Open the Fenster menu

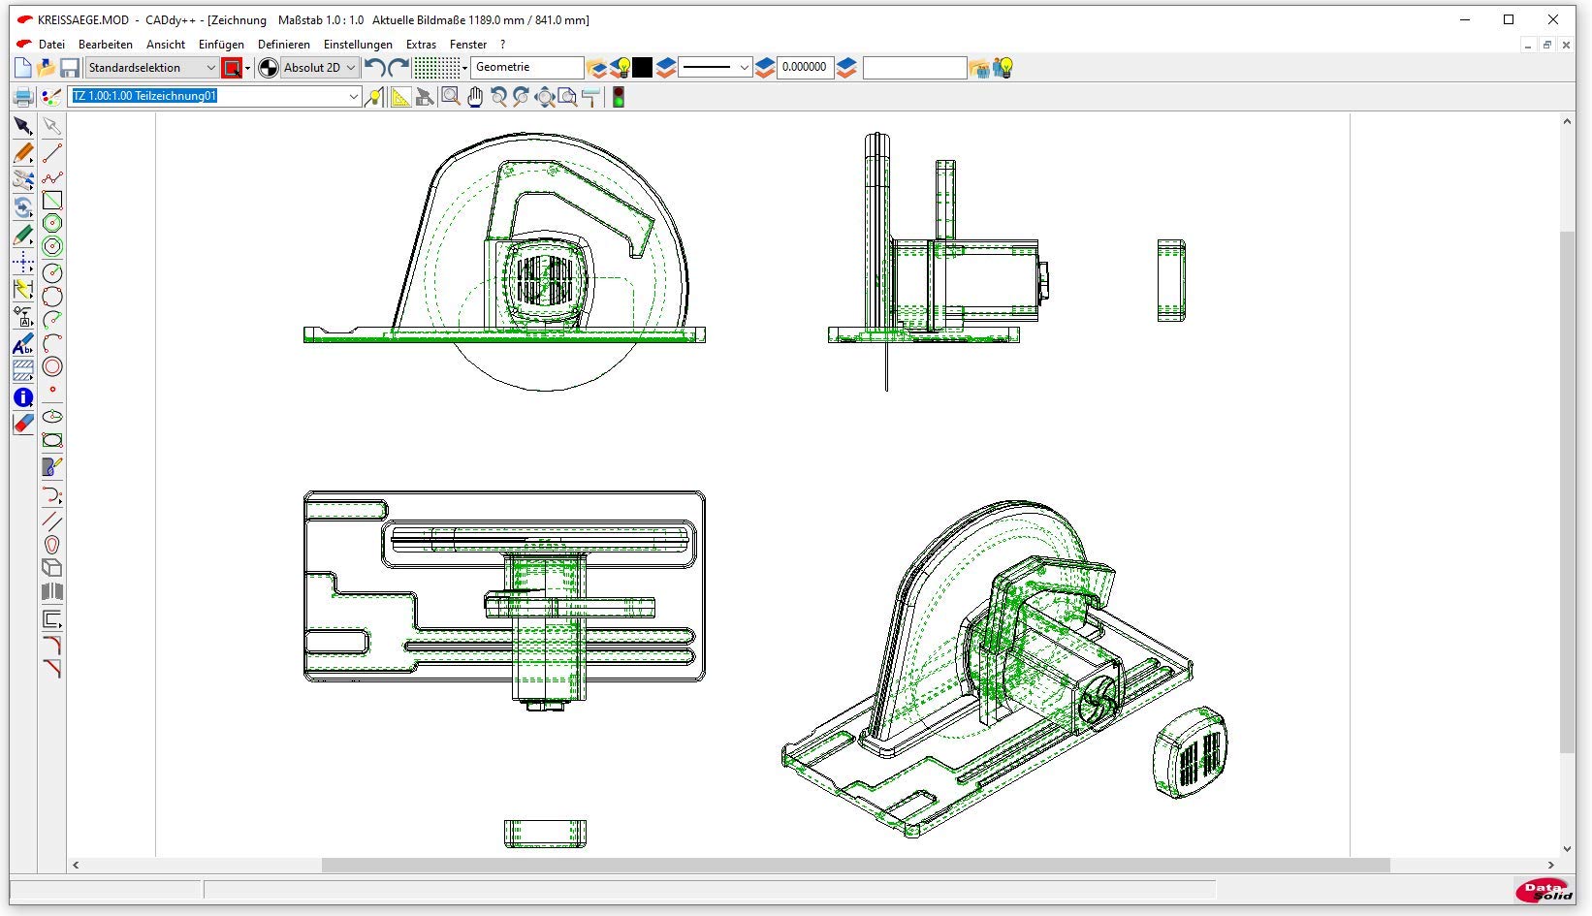point(468,45)
